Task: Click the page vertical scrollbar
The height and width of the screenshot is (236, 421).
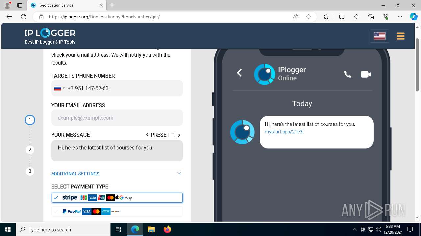Action: pyautogui.click(x=417, y=66)
